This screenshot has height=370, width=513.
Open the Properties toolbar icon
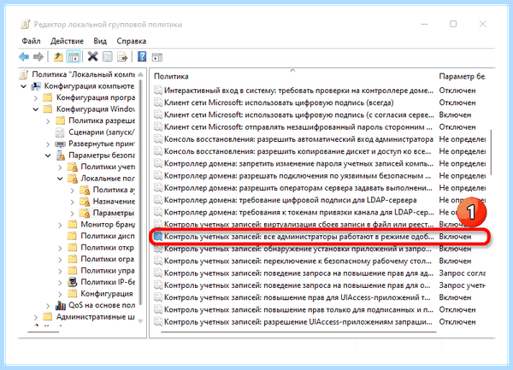point(108,57)
